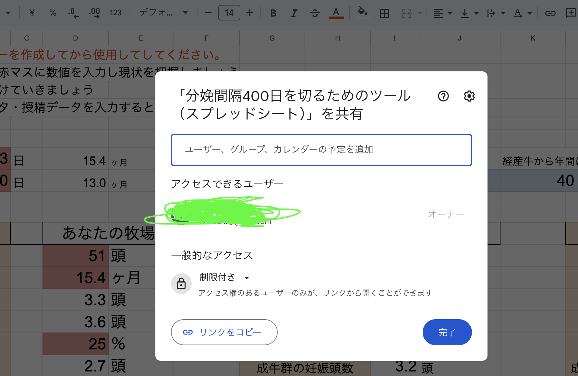Click the insert link icon
Image resolution: width=578 pixels, height=376 pixels.
[550, 13]
